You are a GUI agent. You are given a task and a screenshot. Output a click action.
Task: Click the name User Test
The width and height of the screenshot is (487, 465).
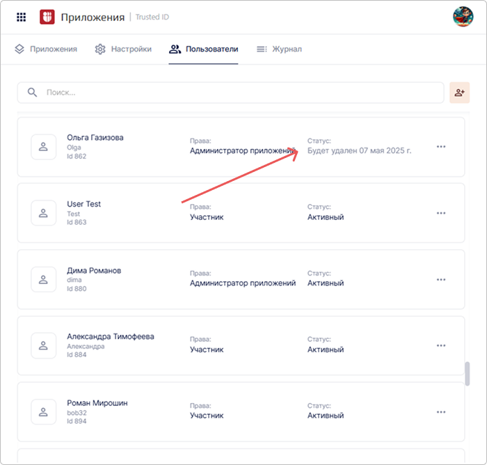(84, 204)
